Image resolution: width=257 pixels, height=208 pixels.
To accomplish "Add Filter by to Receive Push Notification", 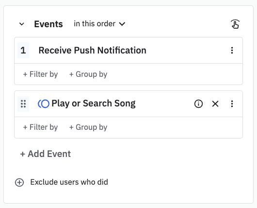I will tap(40, 74).
